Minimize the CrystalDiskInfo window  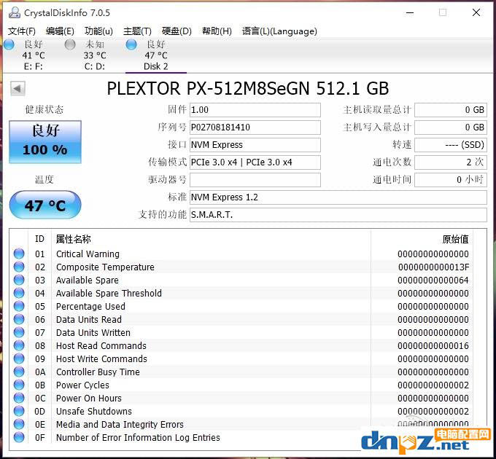(410, 13)
